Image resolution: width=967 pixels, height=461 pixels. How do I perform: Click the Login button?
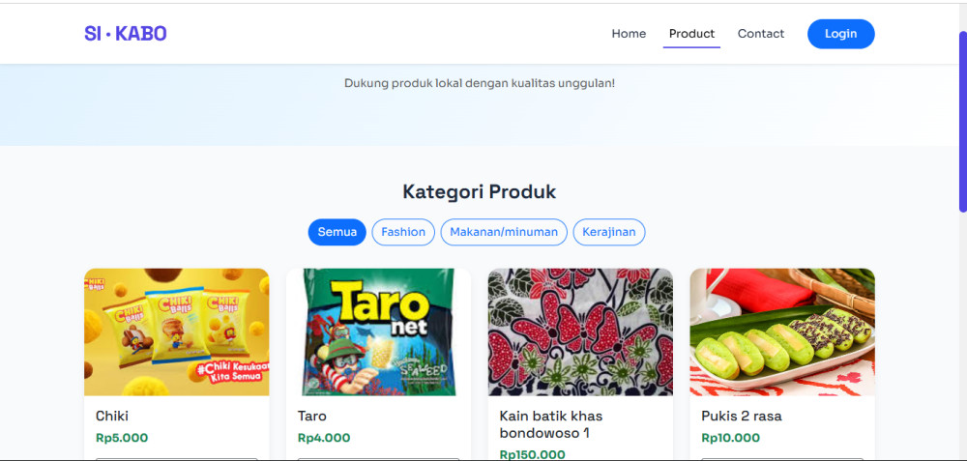(x=840, y=34)
